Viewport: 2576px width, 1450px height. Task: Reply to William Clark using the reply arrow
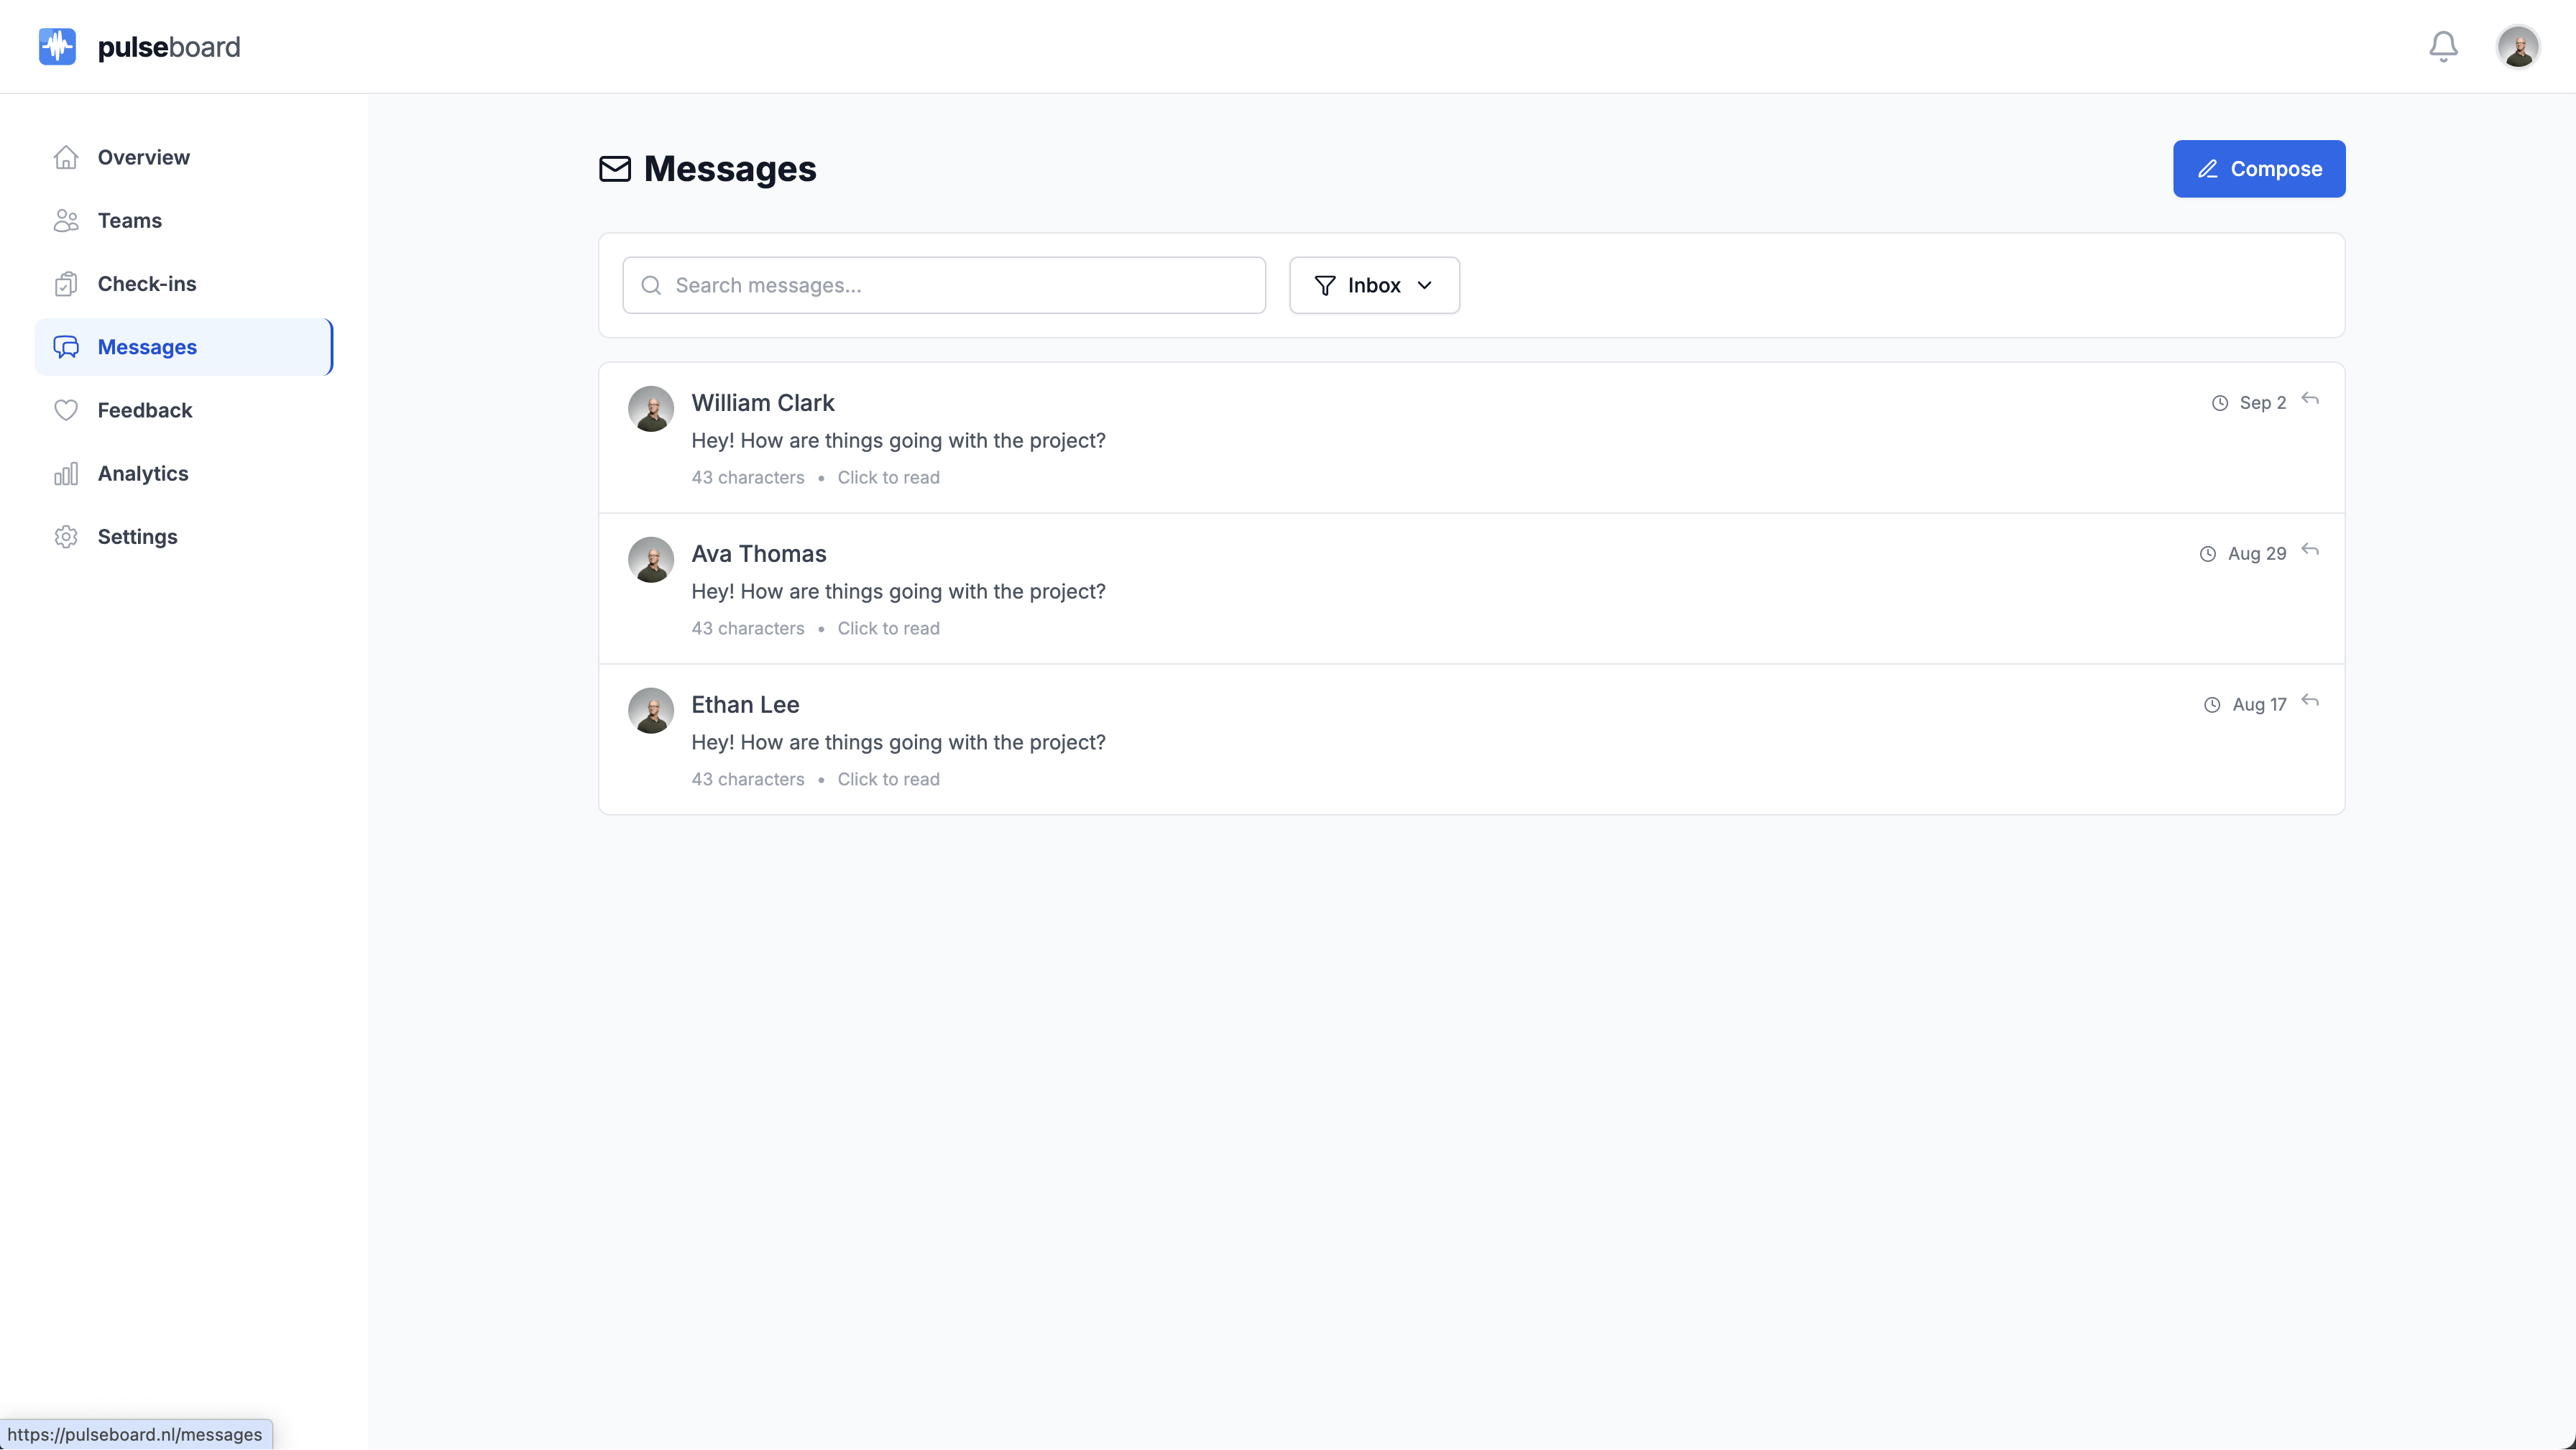point(2311,399)
